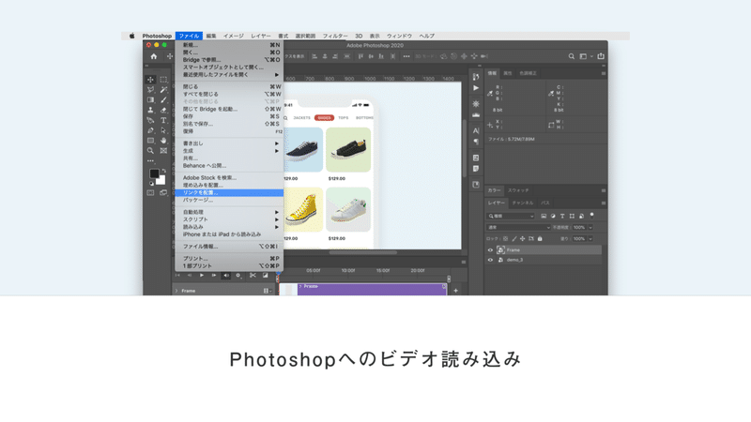Viewport: 751px width, 422px height.
Task: Hide the Frame layer with eye icon
Action: [x=490, y=249]
